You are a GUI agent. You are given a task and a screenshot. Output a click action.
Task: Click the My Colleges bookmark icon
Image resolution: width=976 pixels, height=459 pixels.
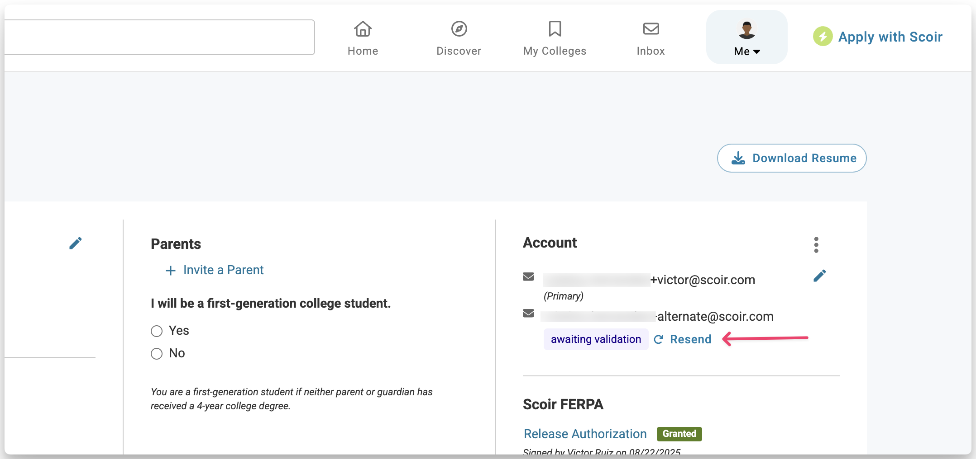(555, 29)
